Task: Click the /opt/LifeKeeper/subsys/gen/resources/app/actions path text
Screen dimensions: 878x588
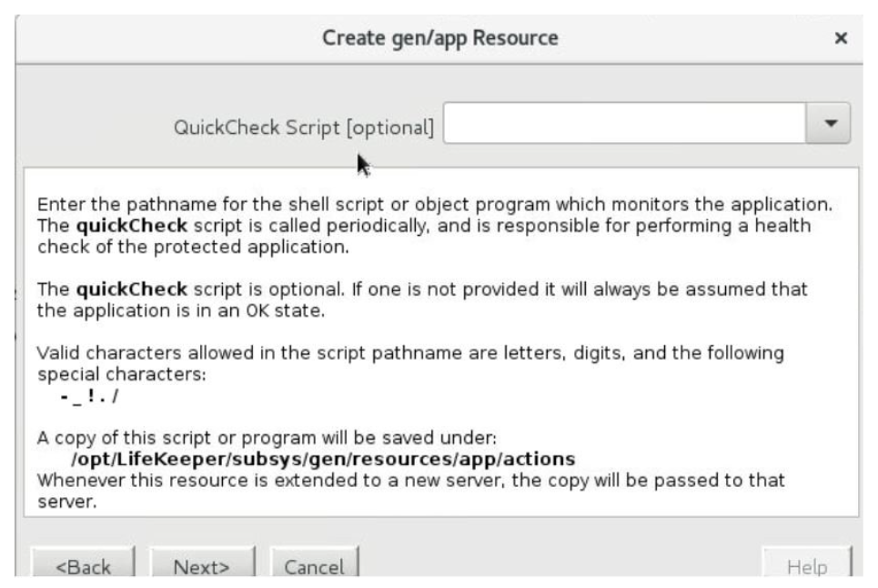Action: (x=323, y=458)
